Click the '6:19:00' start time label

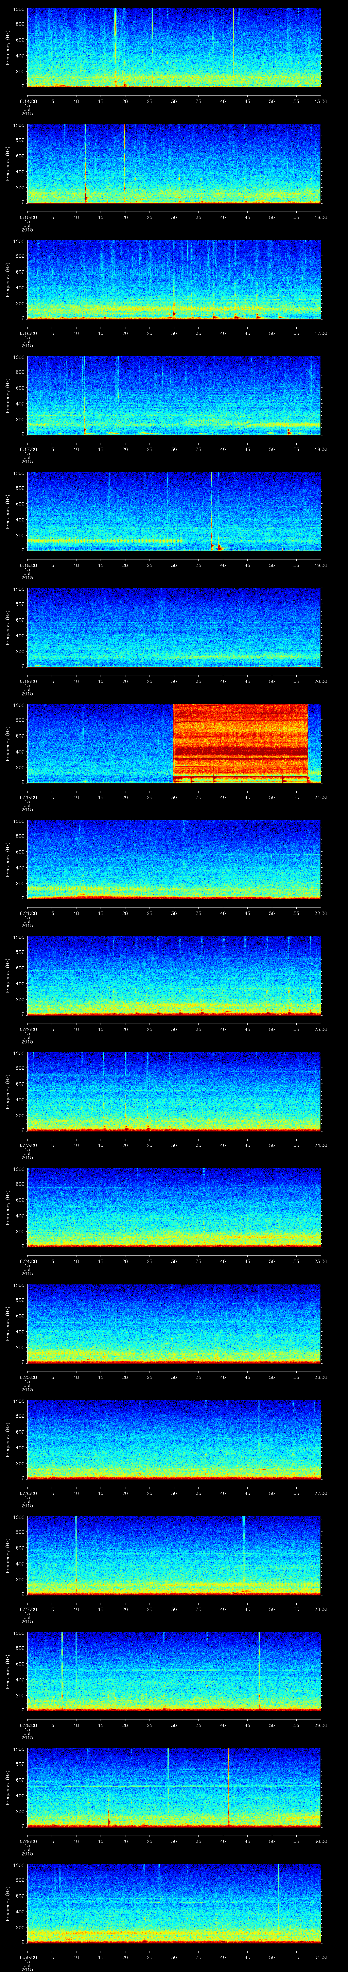(28, 681)
